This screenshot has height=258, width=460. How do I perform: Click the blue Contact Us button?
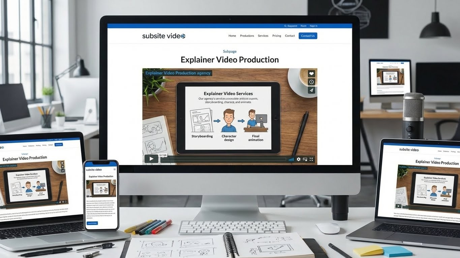pyautogui.click(x=308, y=36)
